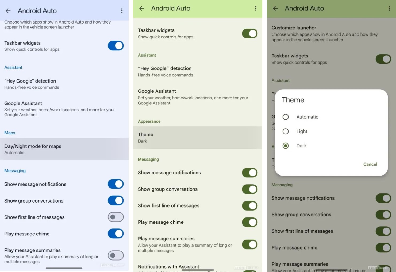Toggle Taskbar widgets in blue screen

point(116,46)
